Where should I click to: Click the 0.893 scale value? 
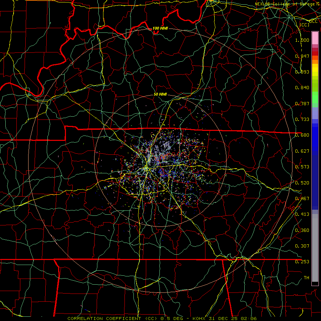coord(302,72)
